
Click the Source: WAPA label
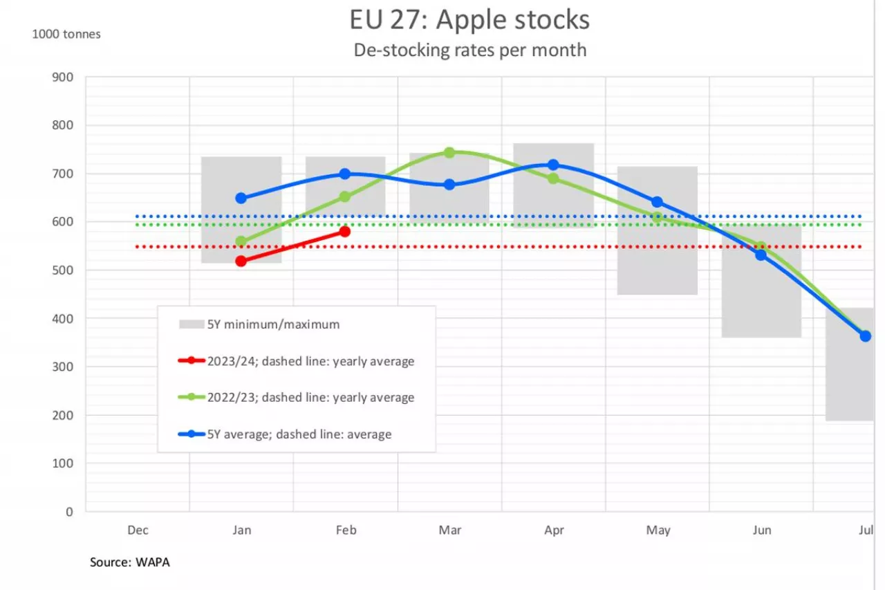click(x=130, y=562)
